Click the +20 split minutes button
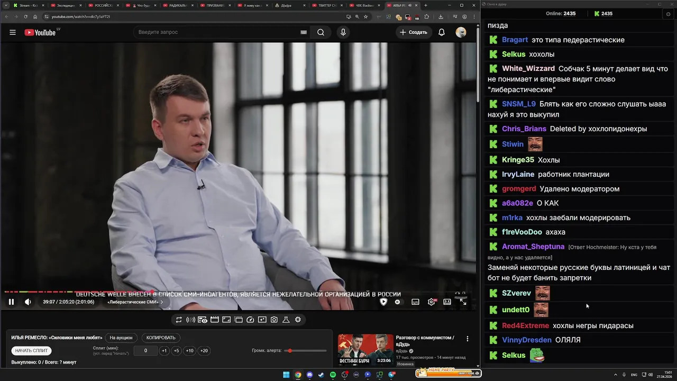 point(204,350)
